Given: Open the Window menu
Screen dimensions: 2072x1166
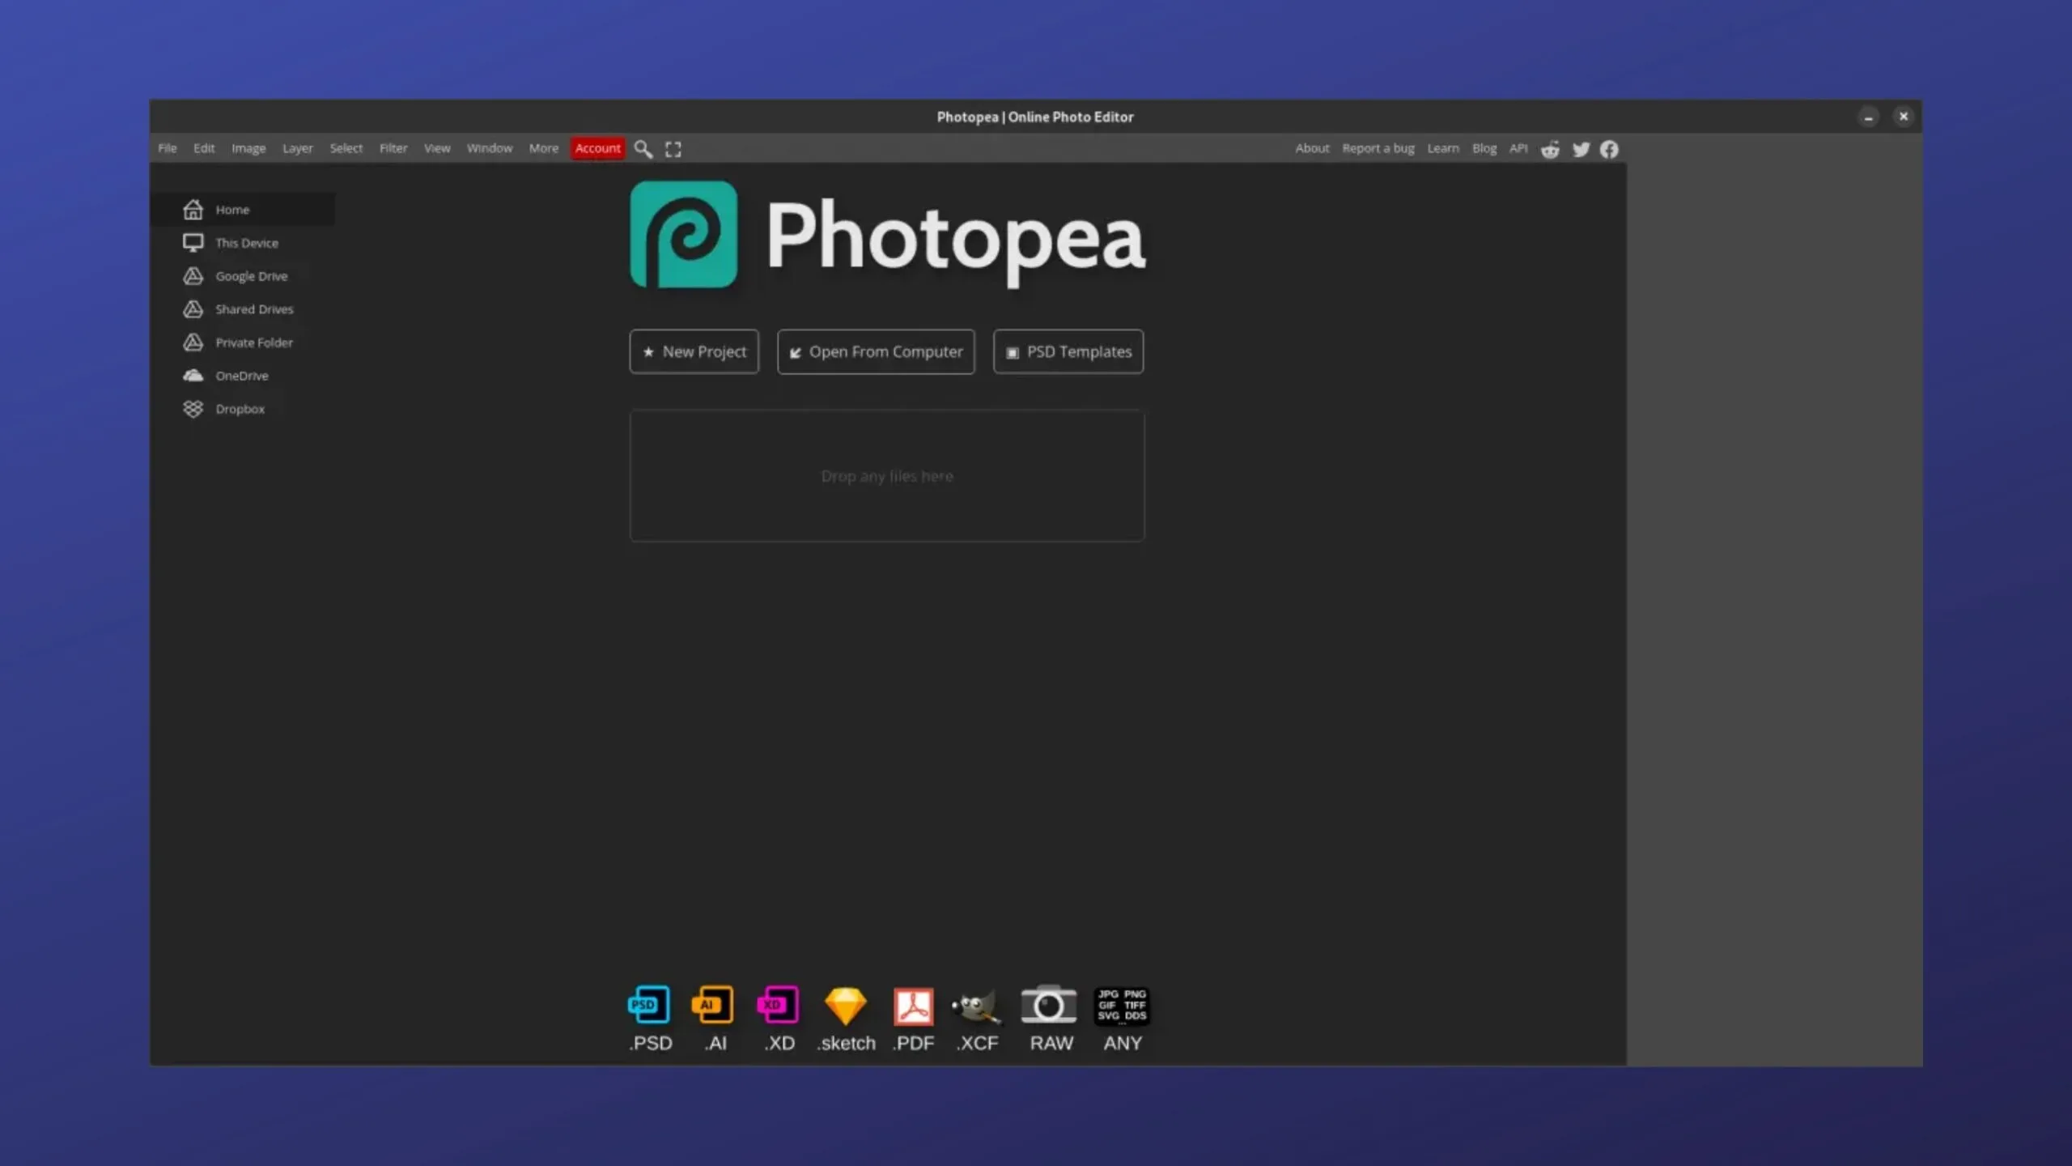Looking at the screenshot, I should [x=490, y=148].
